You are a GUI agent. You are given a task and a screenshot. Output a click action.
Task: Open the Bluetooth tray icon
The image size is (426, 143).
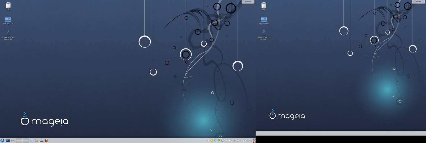[238, 141]
